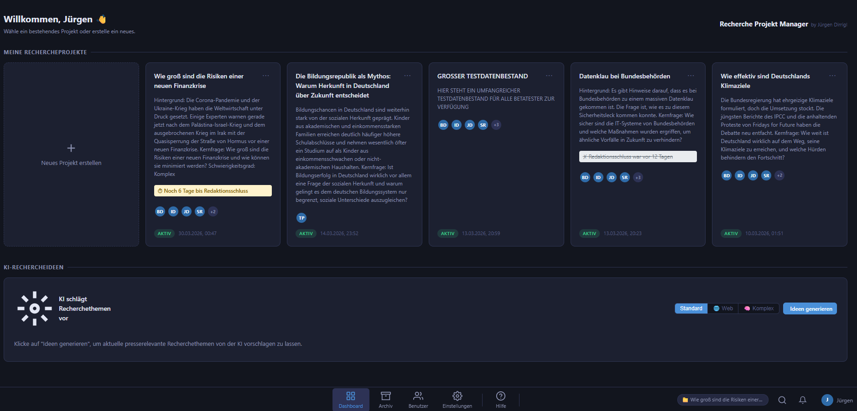Select the Standard mode option
Screen dimensions: 857x411
point(691,308)
